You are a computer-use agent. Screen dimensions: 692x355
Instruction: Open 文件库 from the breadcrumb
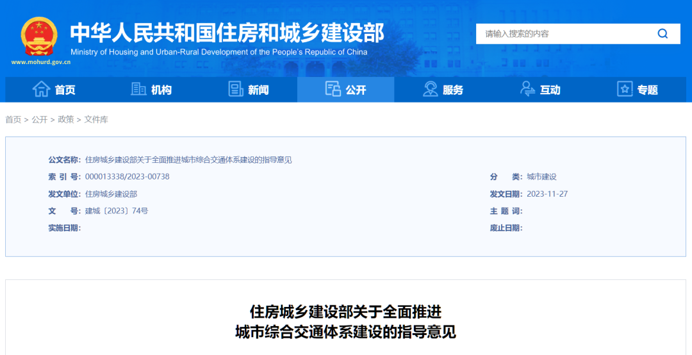pos(96,120)
